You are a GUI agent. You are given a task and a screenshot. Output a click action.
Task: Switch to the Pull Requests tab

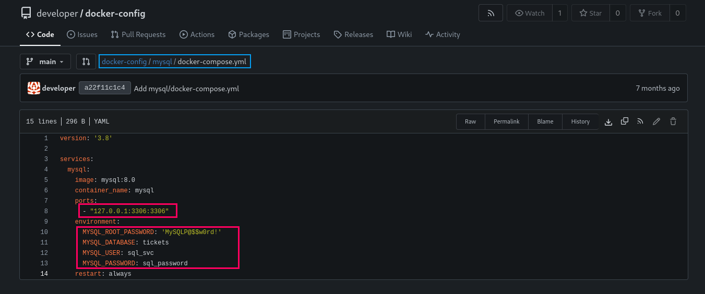coord(138,34)
